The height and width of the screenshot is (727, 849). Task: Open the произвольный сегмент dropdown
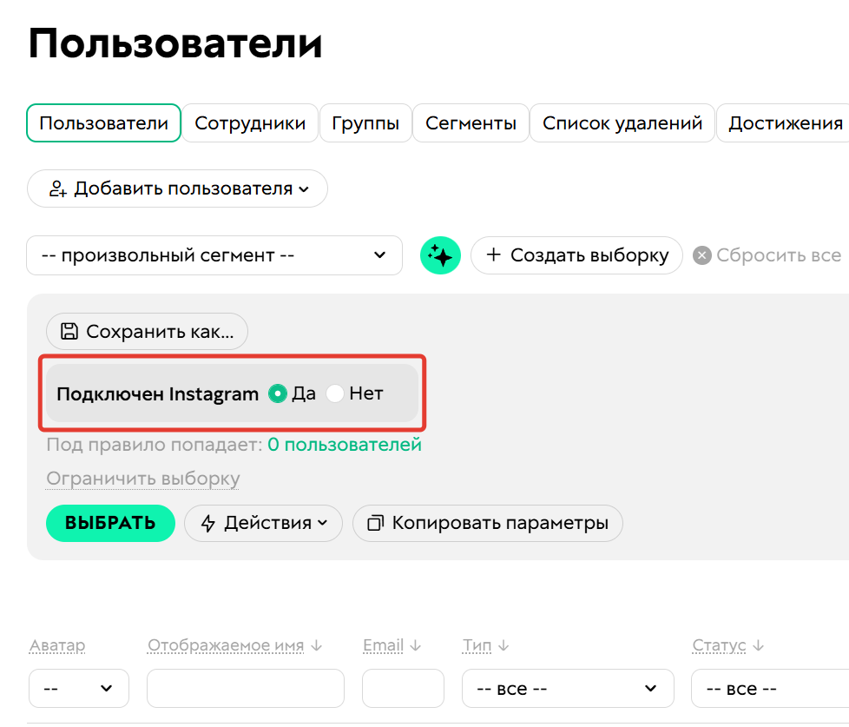(x=214, y=255)
